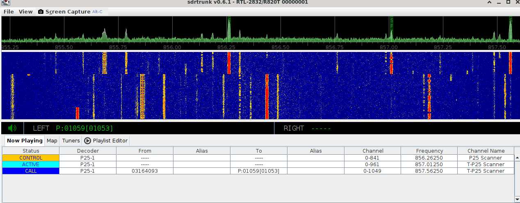
Task: Click the green speaker mute icon
Action: 12,128
